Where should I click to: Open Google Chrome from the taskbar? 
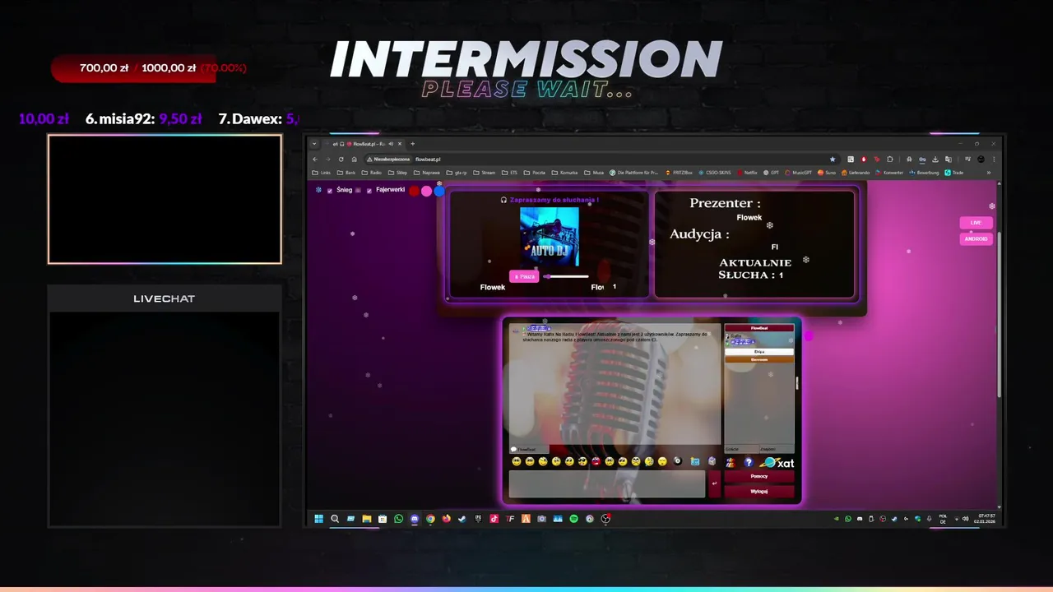[430, 519]
